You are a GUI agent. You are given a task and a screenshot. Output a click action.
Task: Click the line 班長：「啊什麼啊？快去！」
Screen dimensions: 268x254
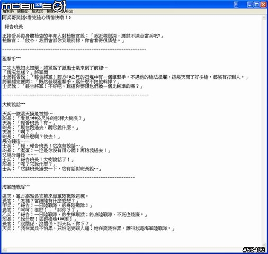click(31, 137)
